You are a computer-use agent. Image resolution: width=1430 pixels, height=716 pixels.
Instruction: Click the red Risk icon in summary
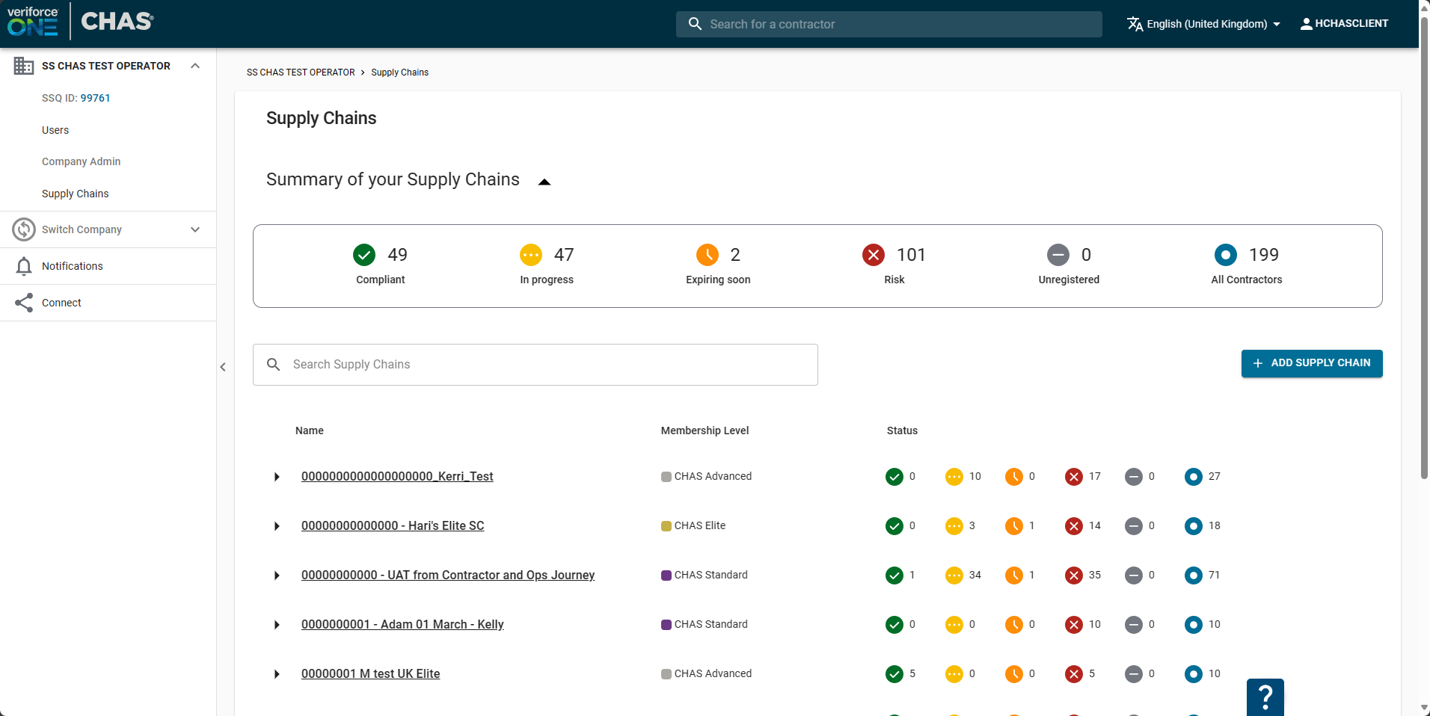(x=873, y=255)
